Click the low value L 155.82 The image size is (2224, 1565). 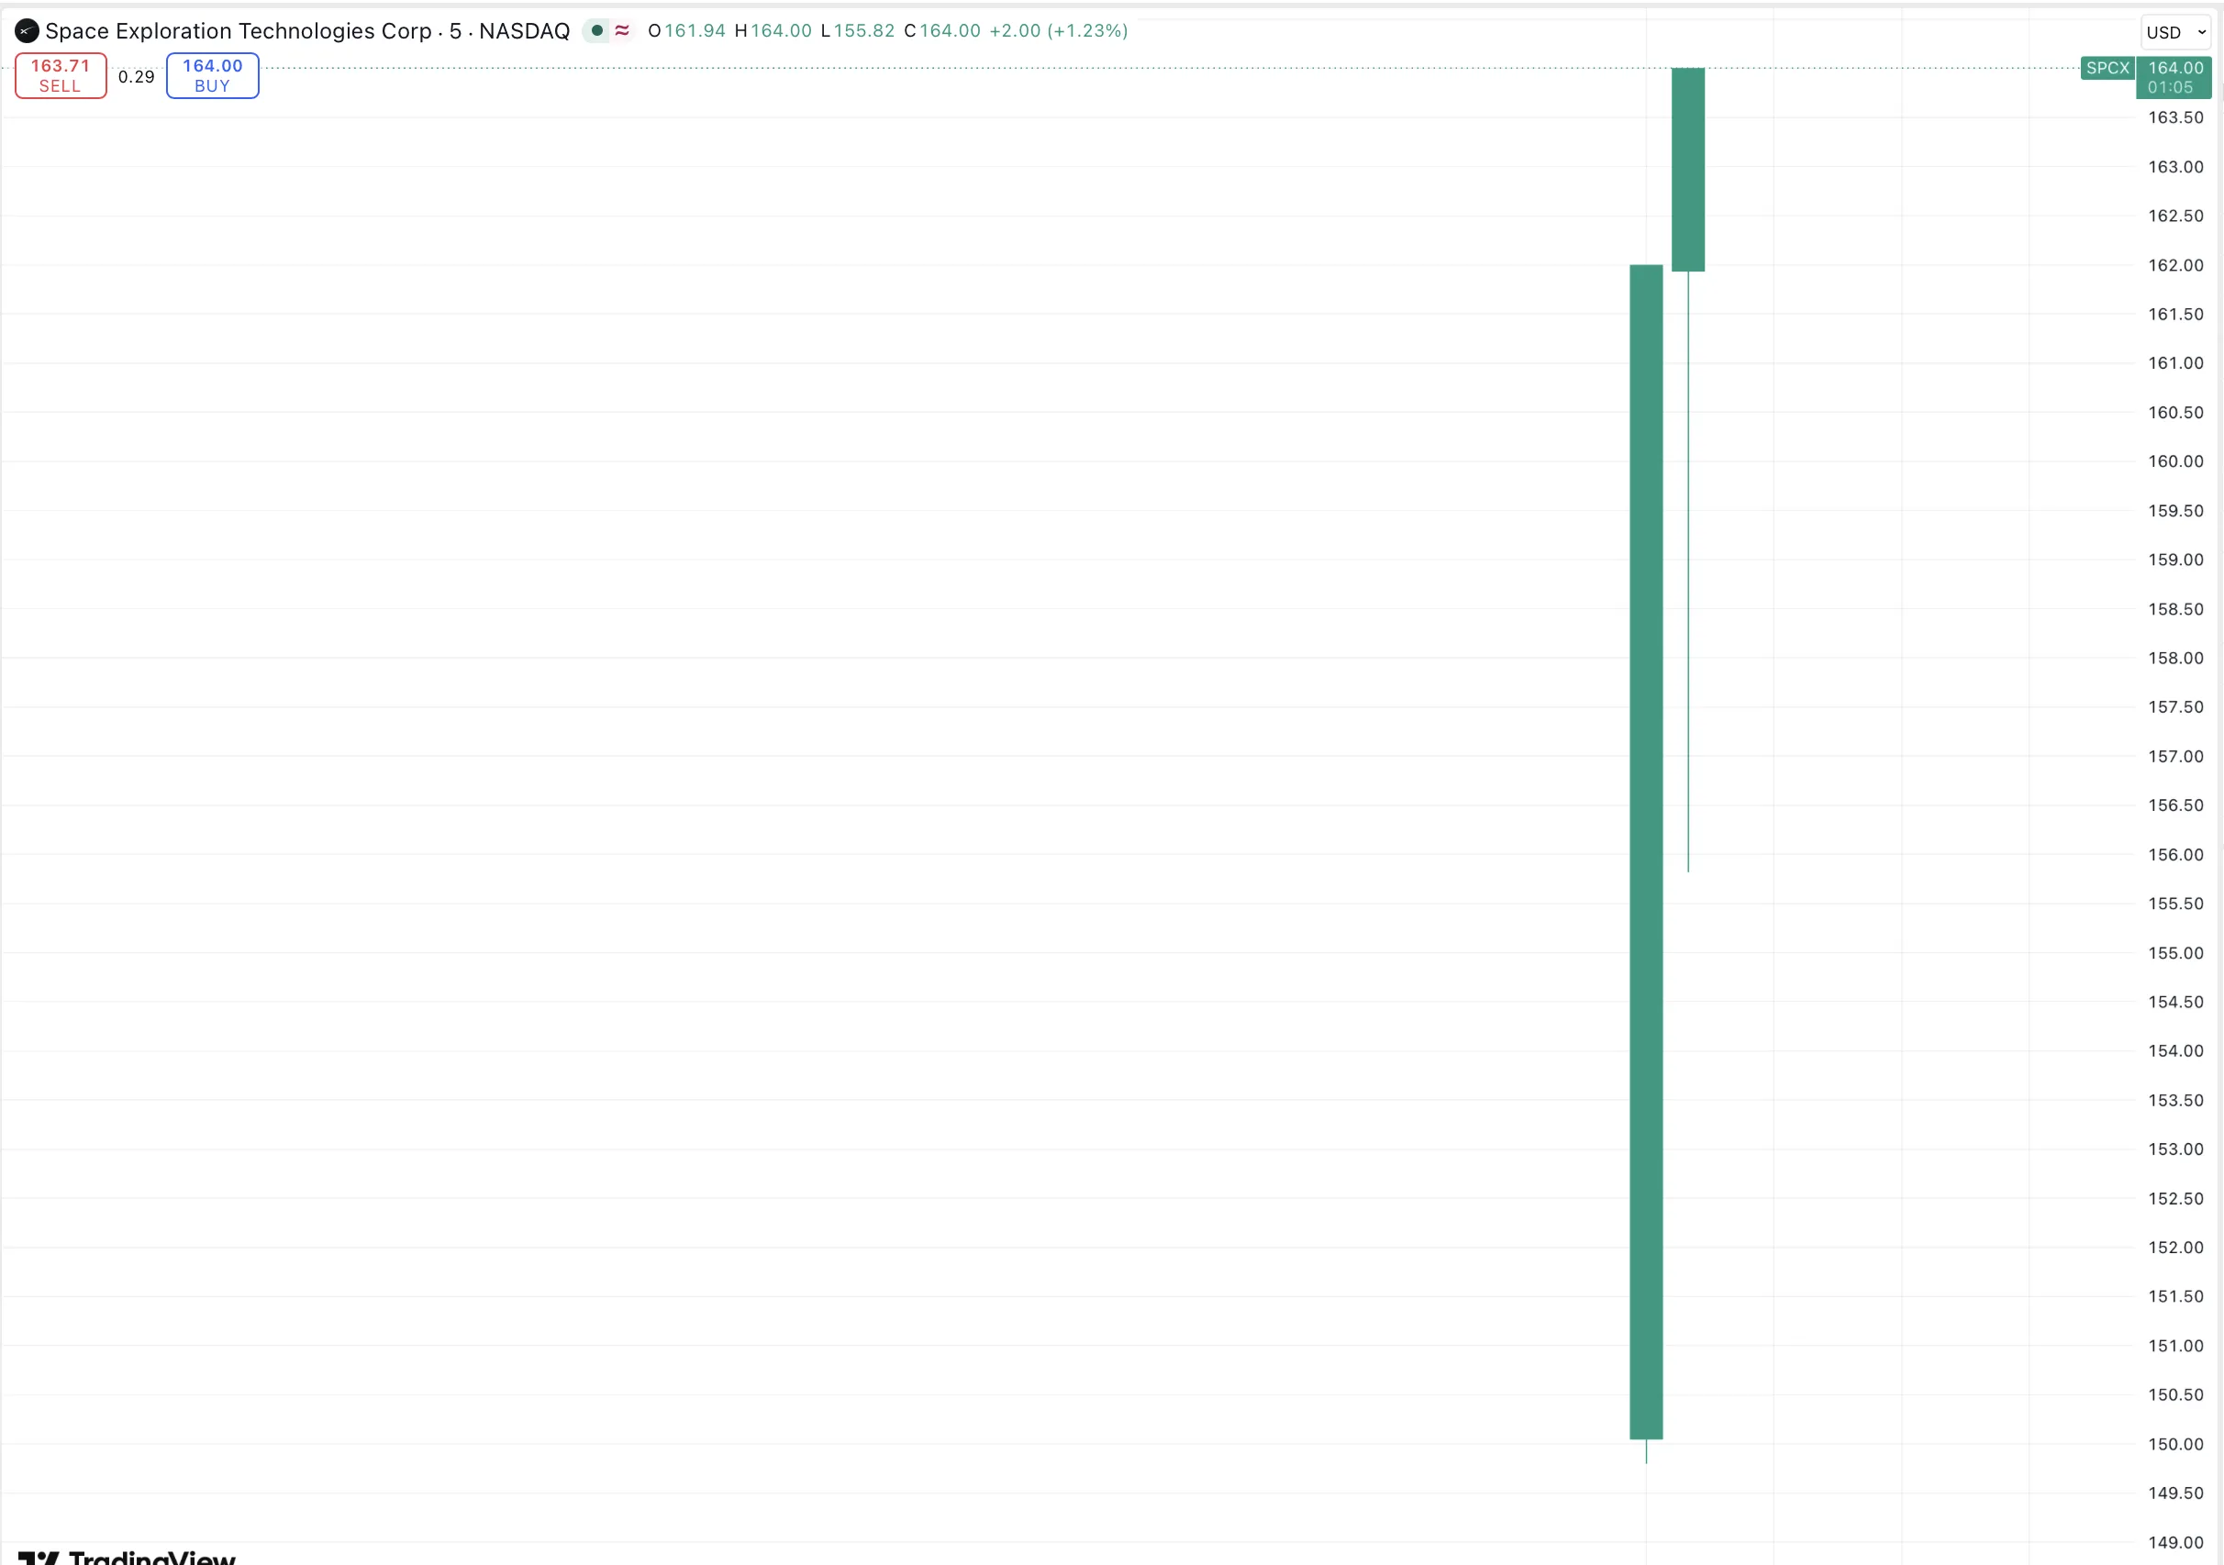pyautogui.click(x=857, y=31)
